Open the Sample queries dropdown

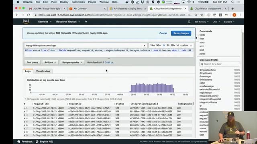point(72,62)
